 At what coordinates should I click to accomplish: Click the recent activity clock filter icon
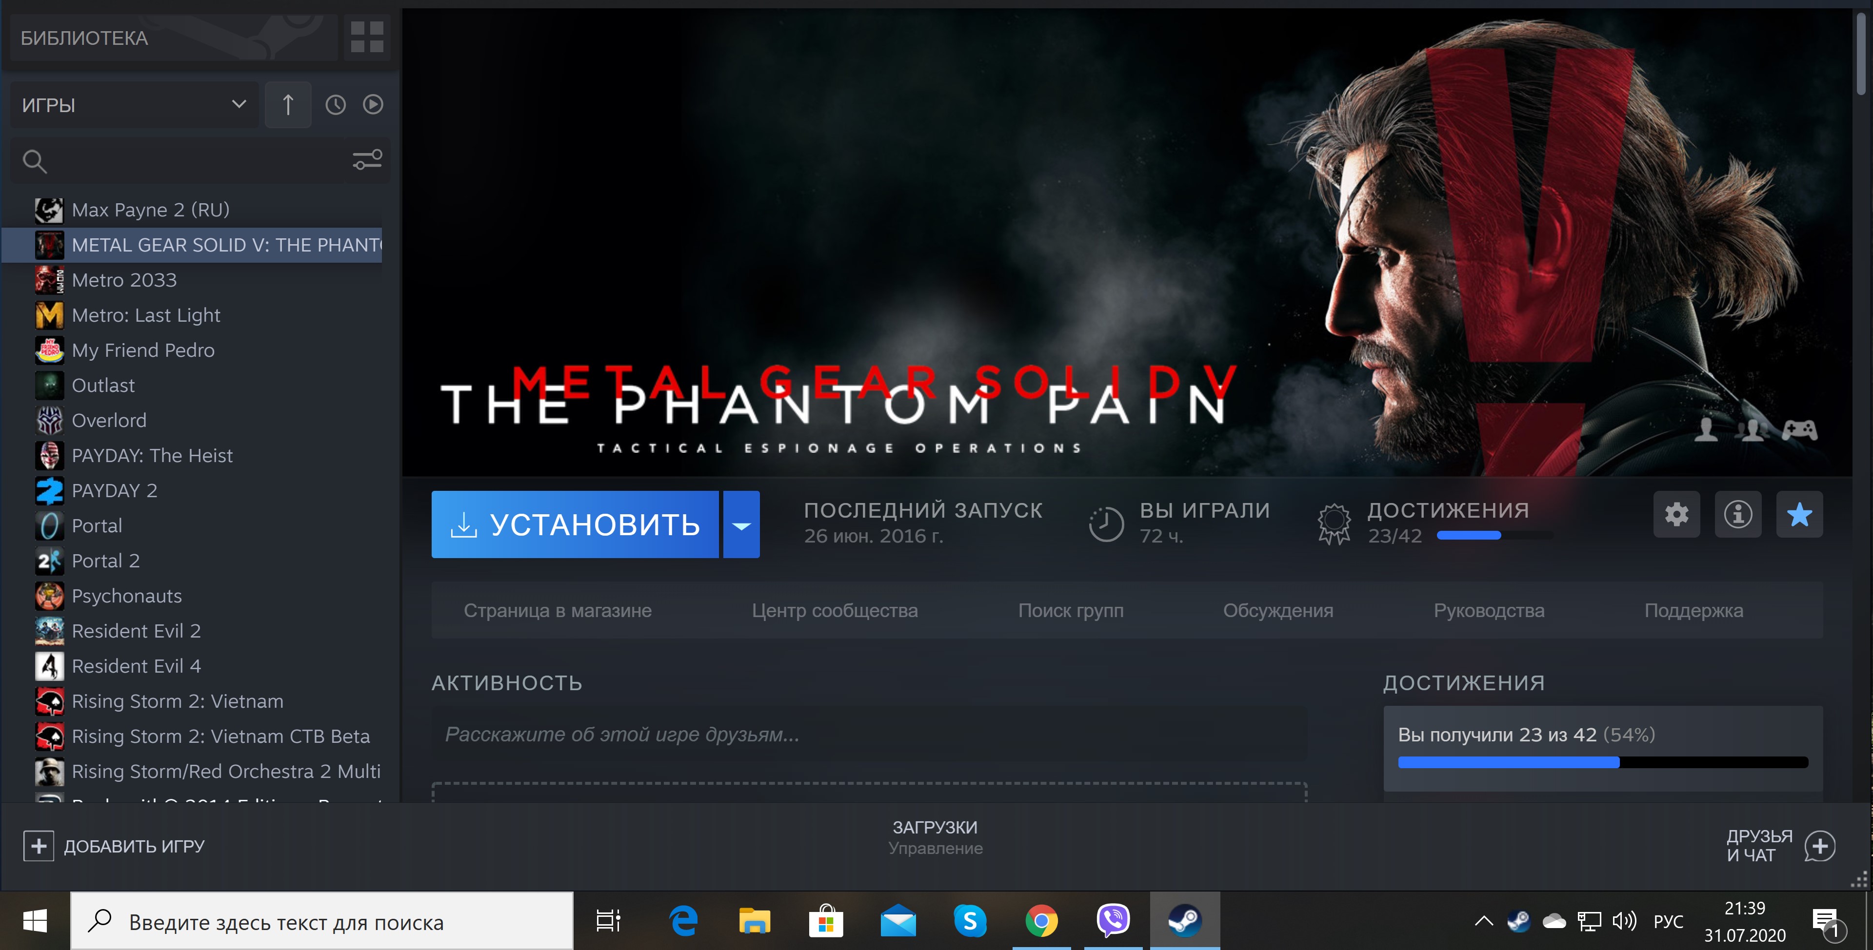click(x=335, y=105)
